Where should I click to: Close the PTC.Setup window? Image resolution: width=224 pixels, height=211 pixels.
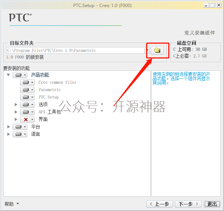[x=219, y=5]
